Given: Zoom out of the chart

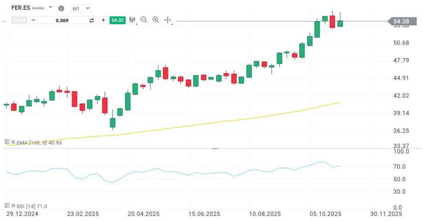Looking at the screenshot, I should 143,20.
